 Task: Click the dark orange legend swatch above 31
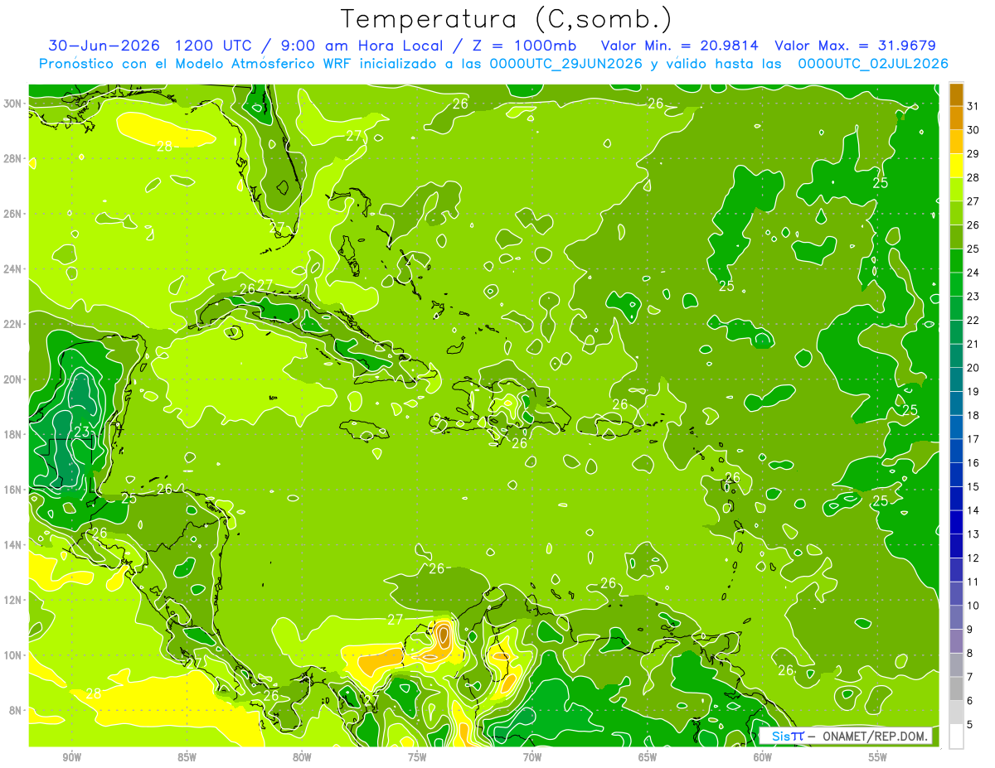click(956, 94)
